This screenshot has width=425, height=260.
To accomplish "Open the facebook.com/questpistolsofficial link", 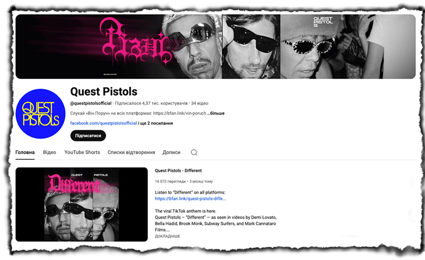I will click(x=104, y=123).
